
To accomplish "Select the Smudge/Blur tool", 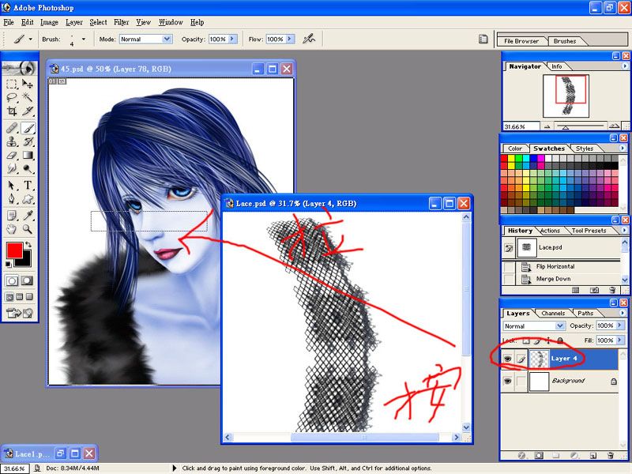I will coord(12,168).
